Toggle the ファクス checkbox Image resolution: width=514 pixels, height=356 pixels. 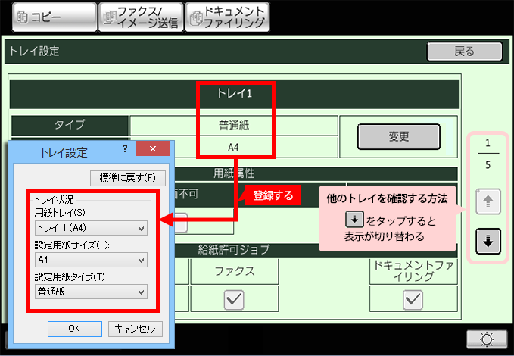[x=233, y=300]
